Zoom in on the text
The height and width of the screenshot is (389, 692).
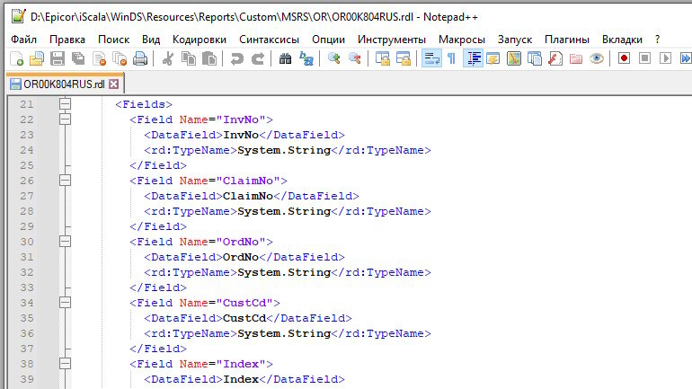(333, 58)
